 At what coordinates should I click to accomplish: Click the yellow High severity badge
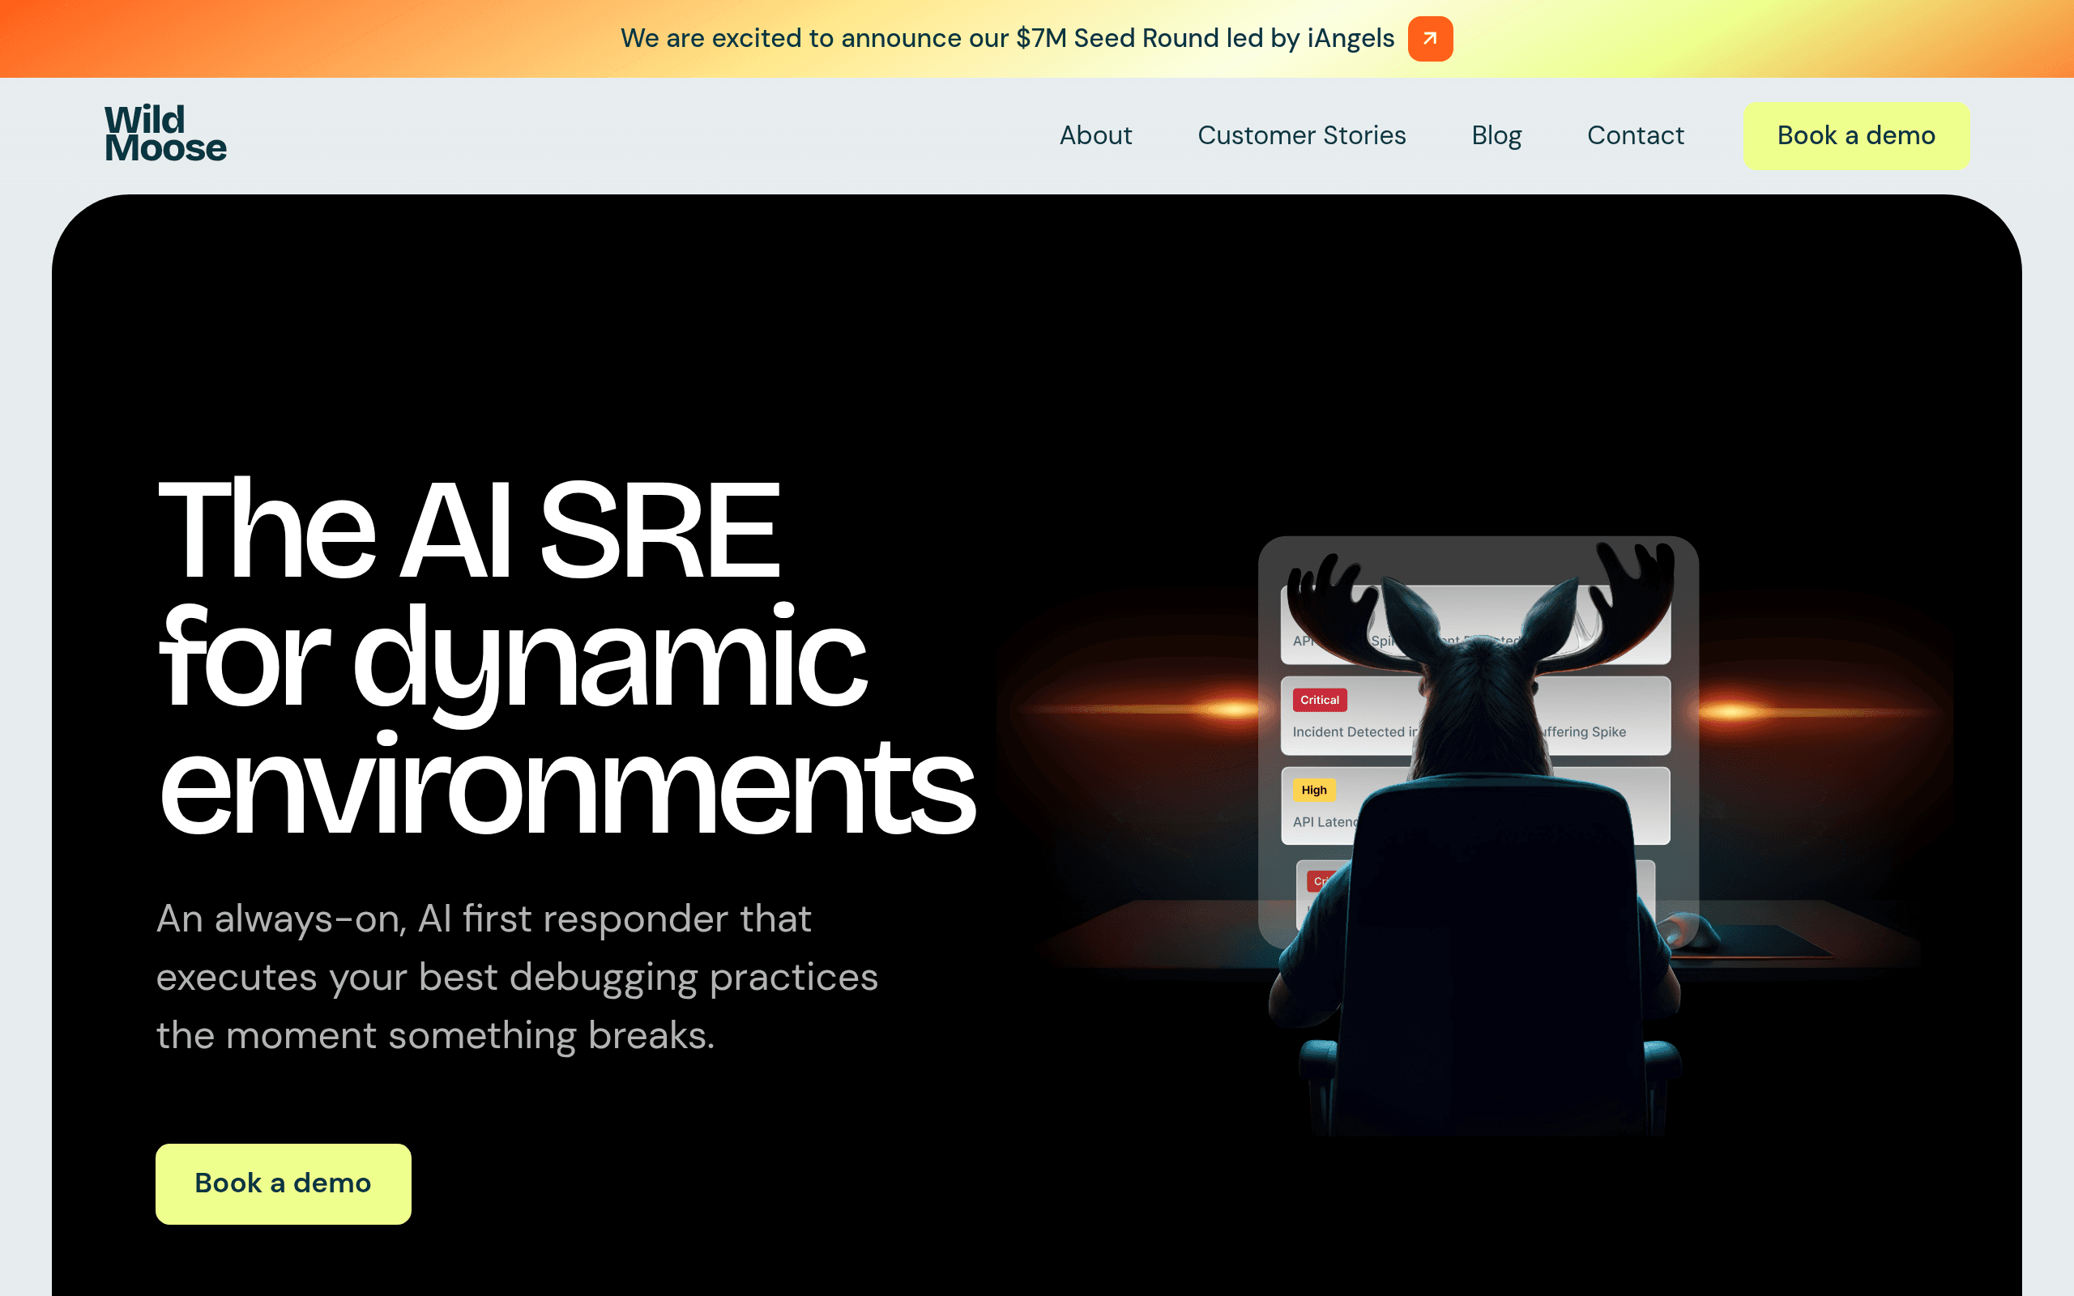1313,790
